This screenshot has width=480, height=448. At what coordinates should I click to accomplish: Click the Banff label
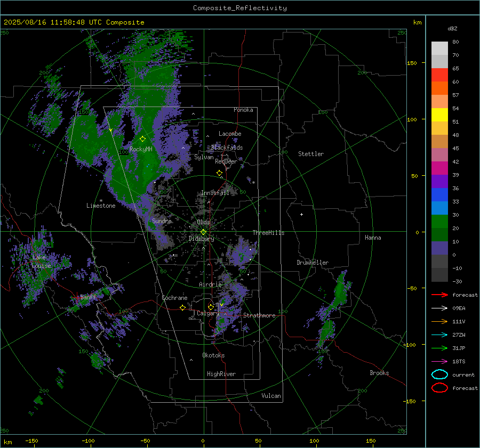click(88, 297)
